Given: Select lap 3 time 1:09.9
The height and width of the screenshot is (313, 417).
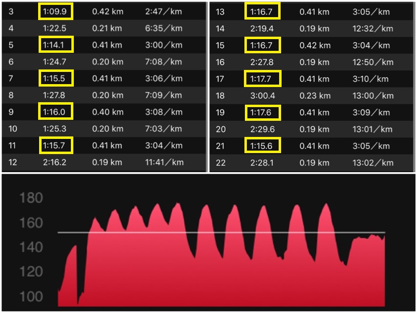Looking at the screenshot, I should point(56,11).
